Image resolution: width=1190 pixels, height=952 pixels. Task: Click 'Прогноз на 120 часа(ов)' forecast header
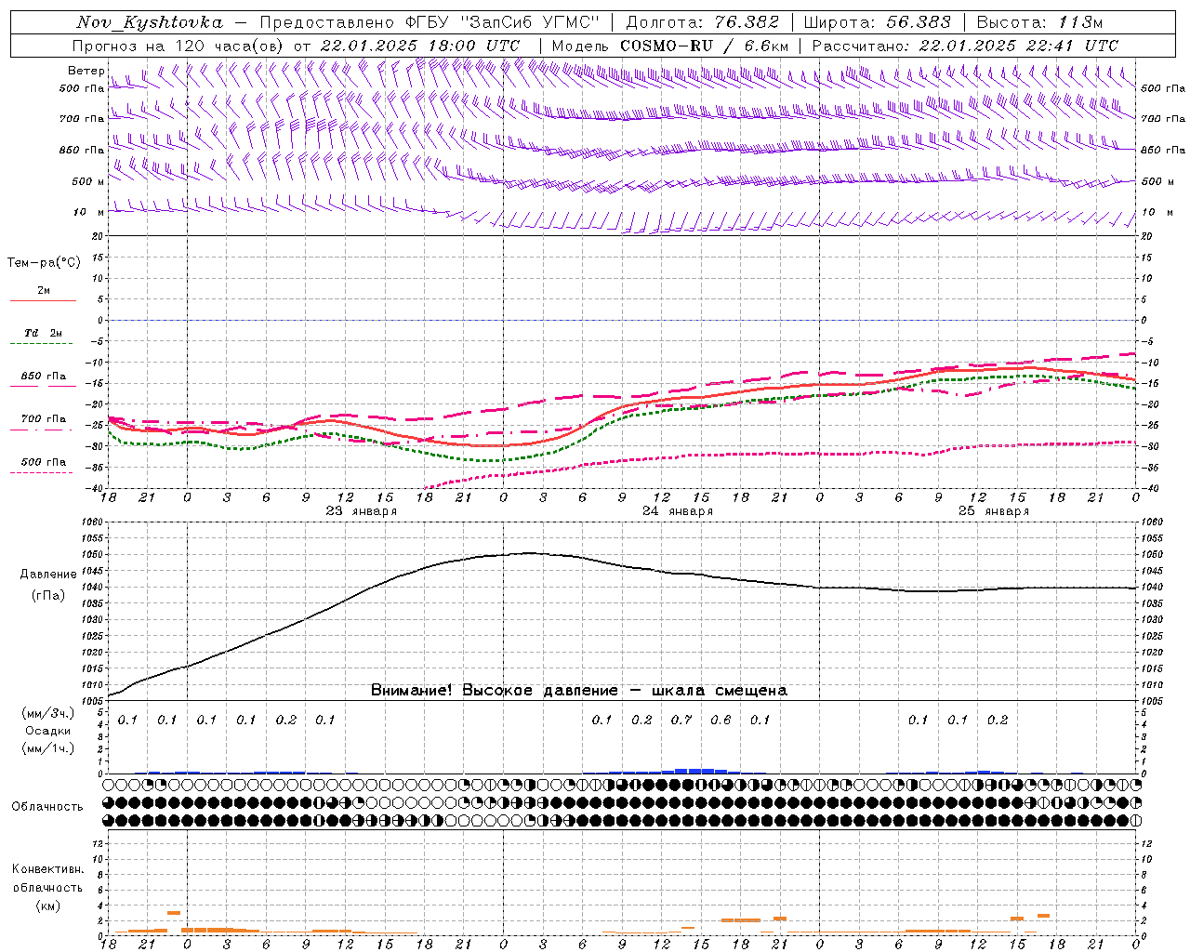coord(178,46)
